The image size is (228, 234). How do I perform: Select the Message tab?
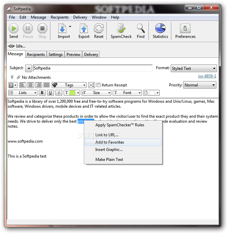pos(15,54)
